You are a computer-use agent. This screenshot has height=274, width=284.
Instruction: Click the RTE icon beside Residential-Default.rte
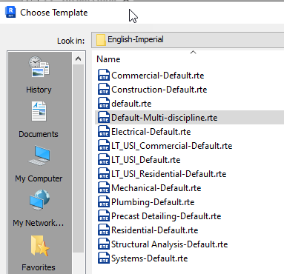[104, 230]
